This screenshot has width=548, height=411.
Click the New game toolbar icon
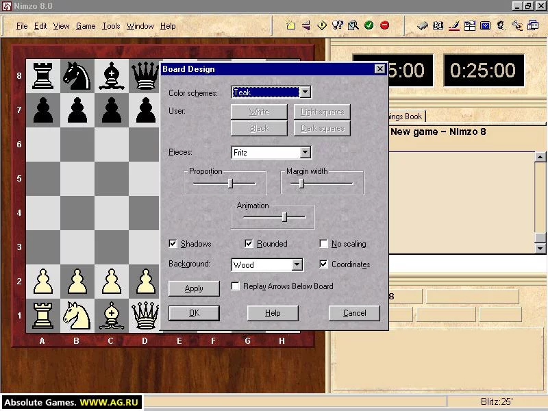coord(290,25)
